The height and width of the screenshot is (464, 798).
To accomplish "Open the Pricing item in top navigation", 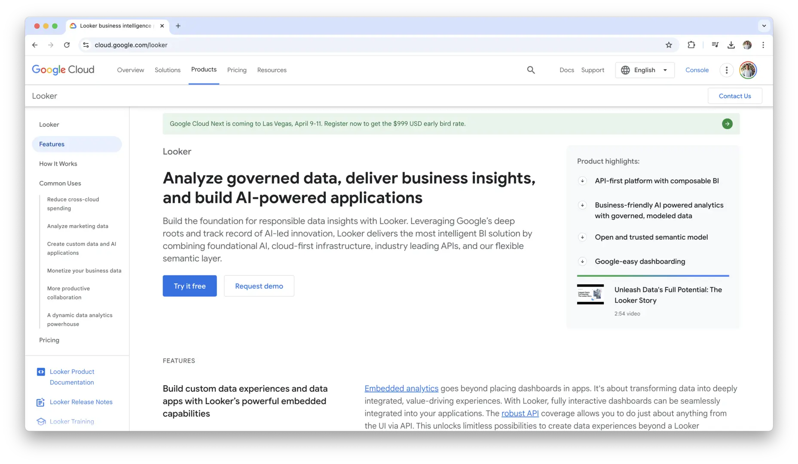I will point(237,70).
